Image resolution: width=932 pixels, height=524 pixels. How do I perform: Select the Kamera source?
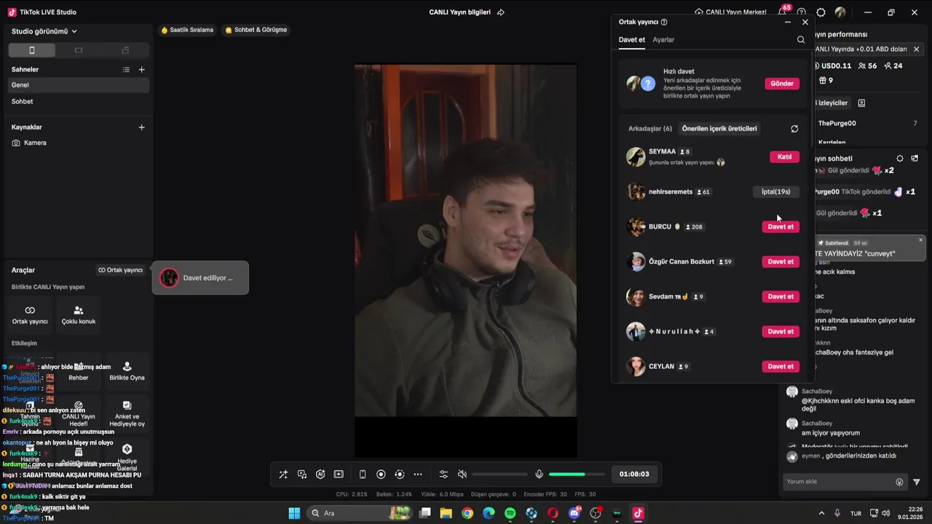point(79,143)
